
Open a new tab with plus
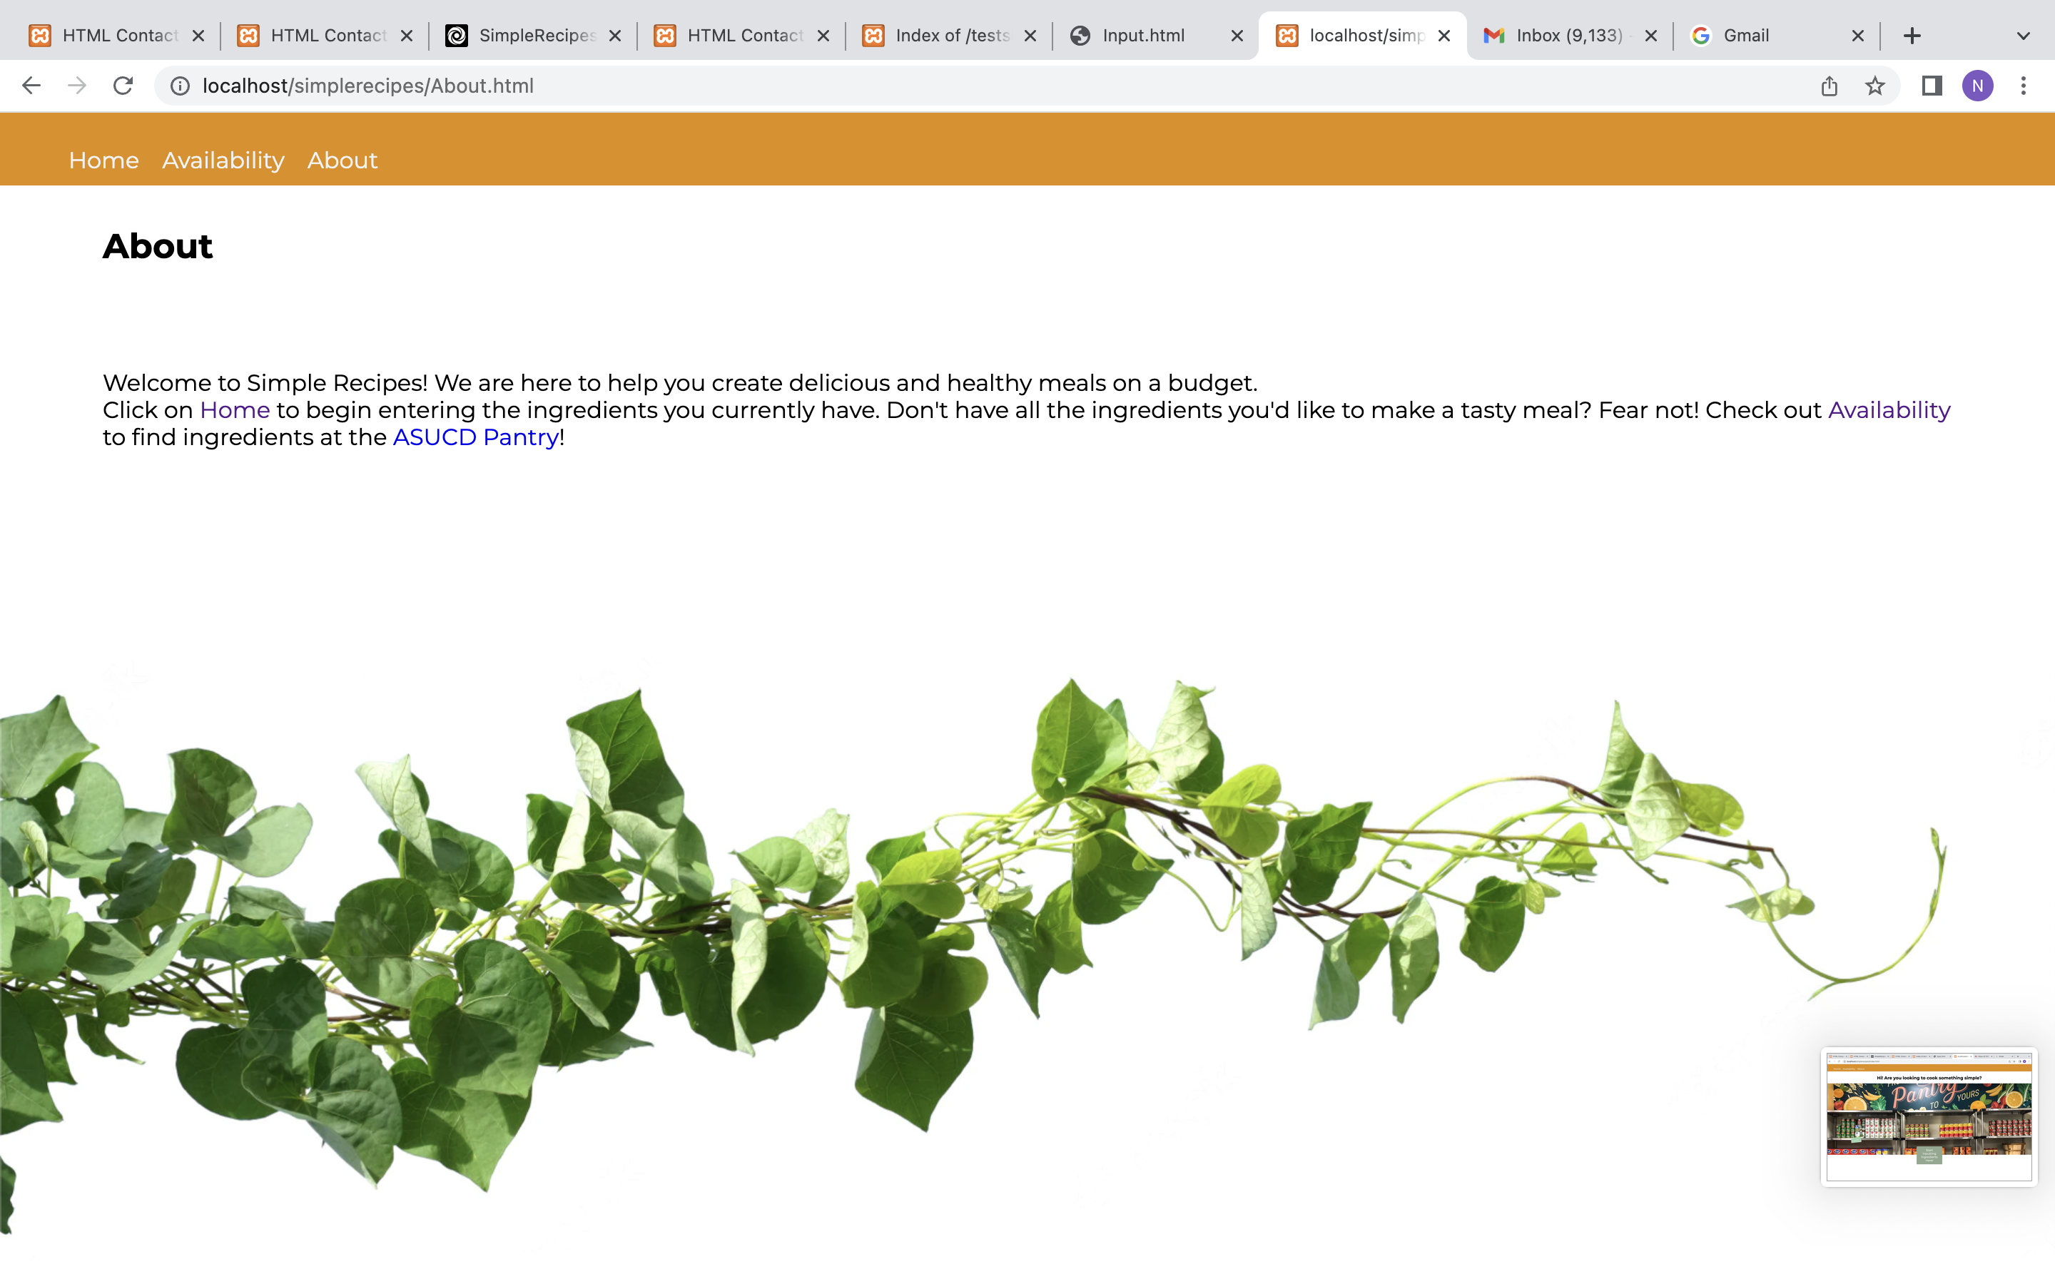click(x=1912, y=36)
